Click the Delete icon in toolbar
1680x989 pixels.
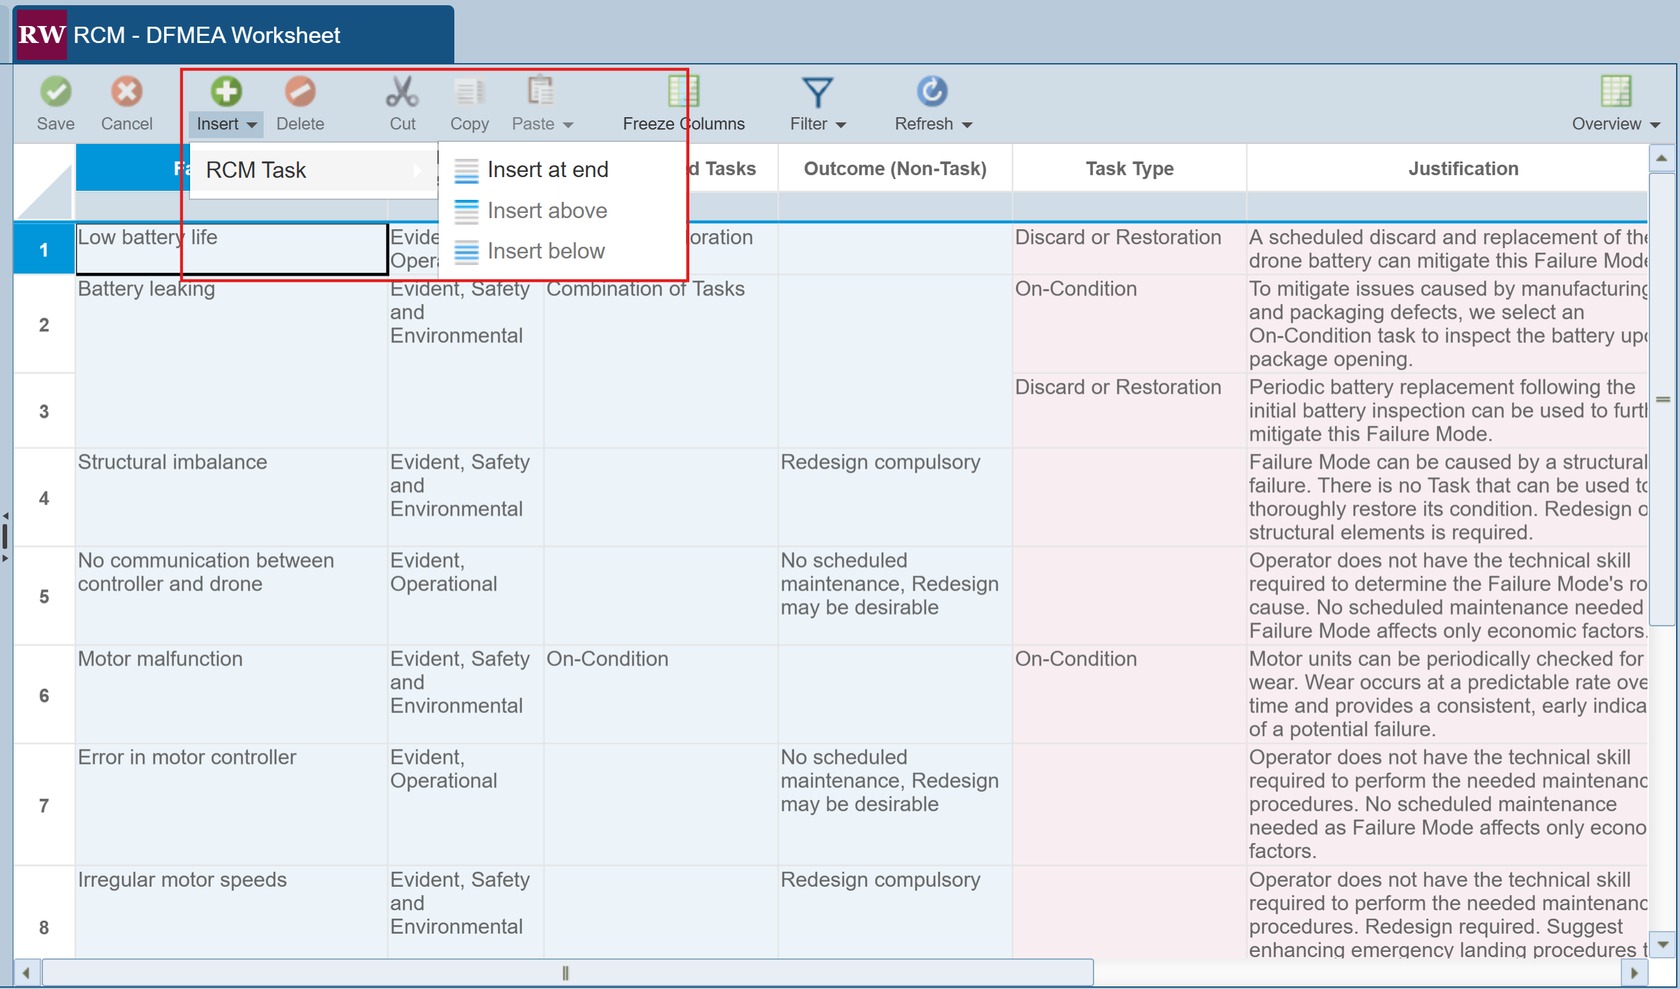coord(300,91)
